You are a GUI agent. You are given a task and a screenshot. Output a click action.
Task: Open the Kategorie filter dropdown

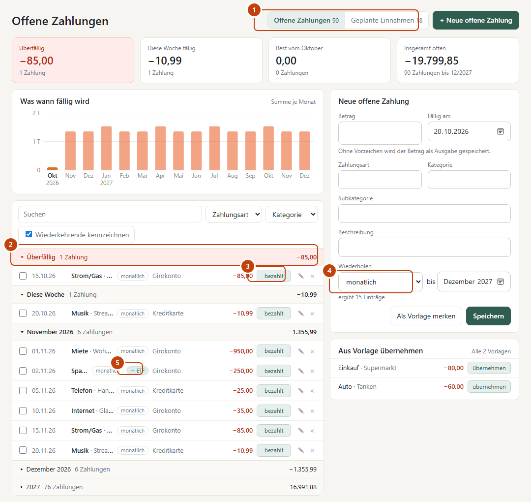tap(291, 215)
